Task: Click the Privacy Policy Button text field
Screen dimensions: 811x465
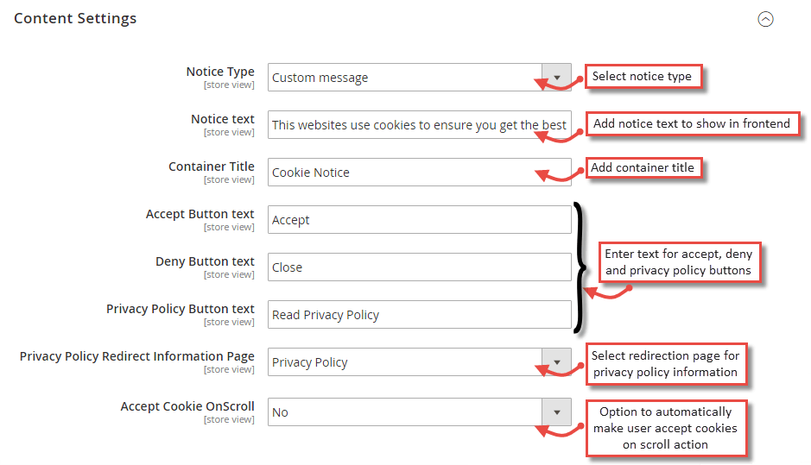Action: (x=420, y=315)
